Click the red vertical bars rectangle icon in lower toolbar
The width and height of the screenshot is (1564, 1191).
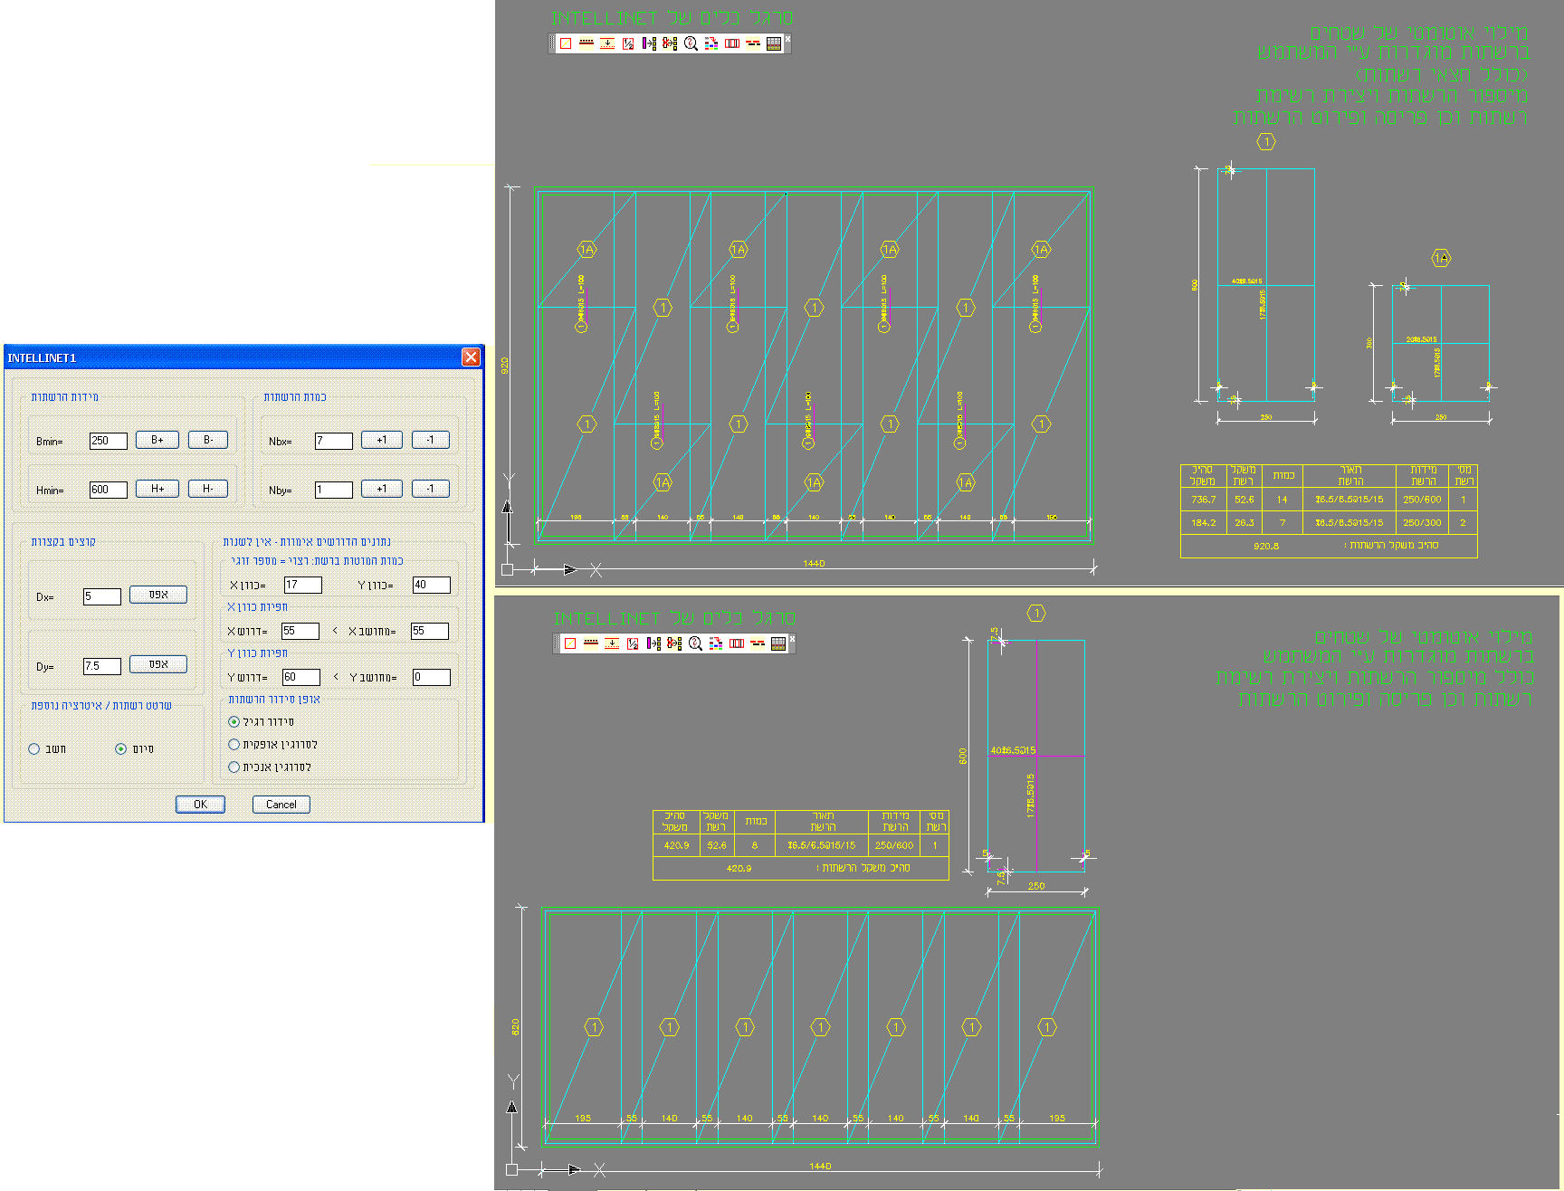click(737, 643)
